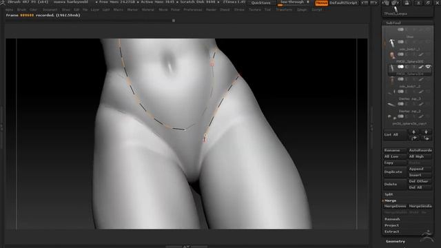The height and width of the screenshot is (248, 441).
Task: Toggle polypaint brush icon on bottom sphere3d copy row
Action: 421,116
